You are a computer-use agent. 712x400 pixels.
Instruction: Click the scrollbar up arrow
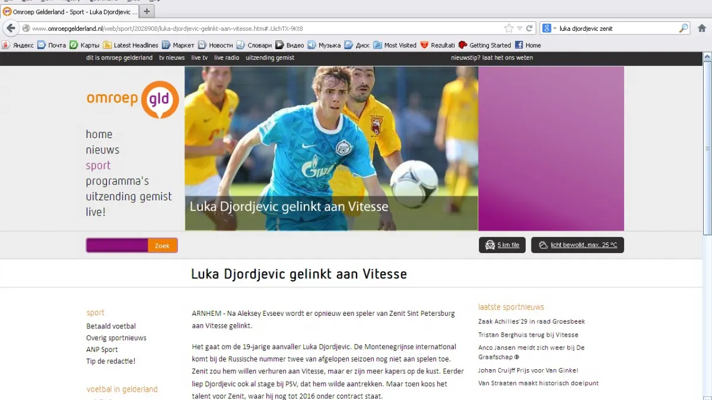click(x=707, y=57)
